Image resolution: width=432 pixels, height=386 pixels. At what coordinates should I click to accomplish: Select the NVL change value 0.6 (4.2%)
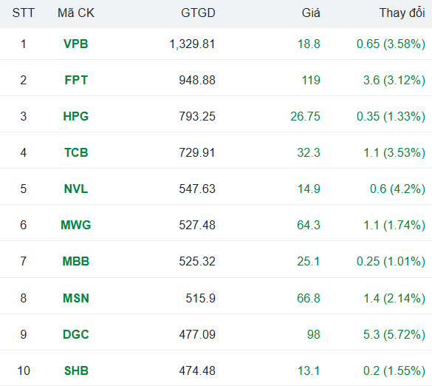[397, 189]
